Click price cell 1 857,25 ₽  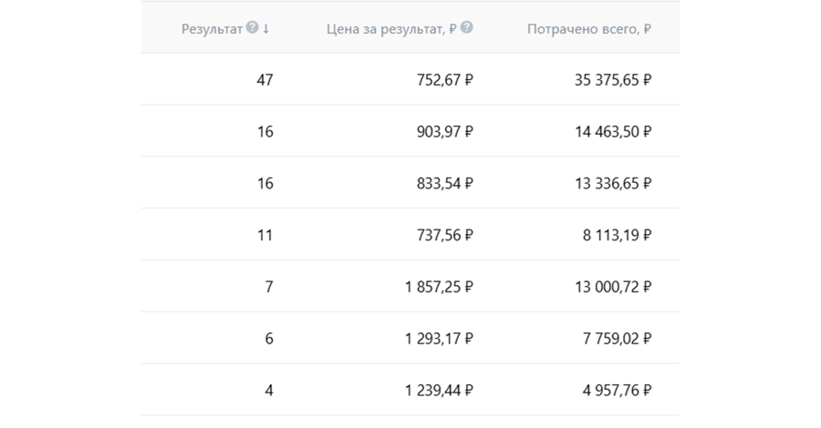click(x=439, y=287)
